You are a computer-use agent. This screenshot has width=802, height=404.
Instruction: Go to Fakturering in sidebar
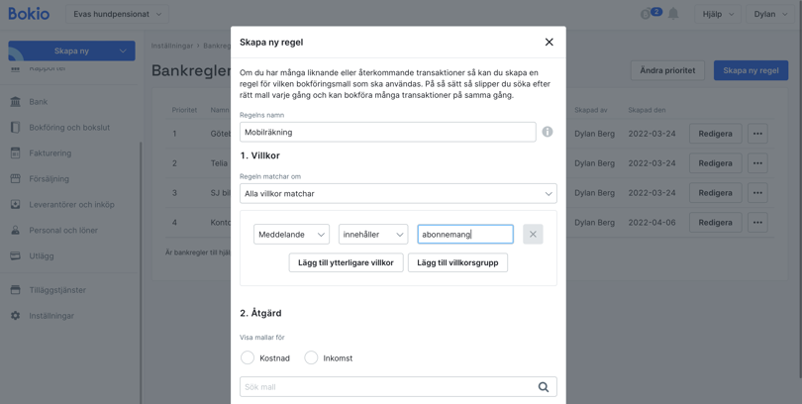50,153
